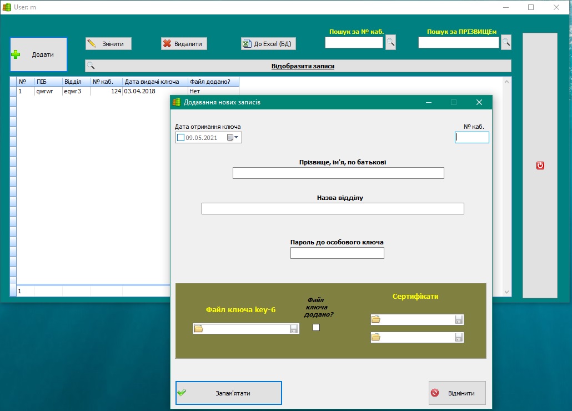Click the main window app icon near User: m
Screen dimensions: 572x411
(7, 7)
